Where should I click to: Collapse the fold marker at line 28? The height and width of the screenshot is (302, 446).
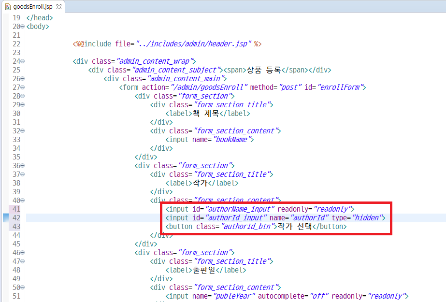[23, 96]
